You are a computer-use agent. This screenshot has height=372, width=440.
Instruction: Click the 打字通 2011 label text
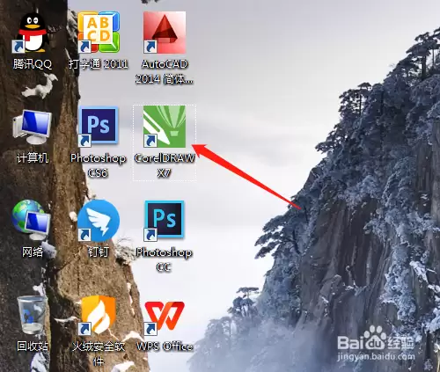[99, 63]
